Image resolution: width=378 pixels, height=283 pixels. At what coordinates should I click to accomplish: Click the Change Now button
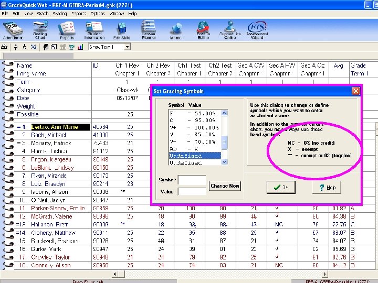225,186
